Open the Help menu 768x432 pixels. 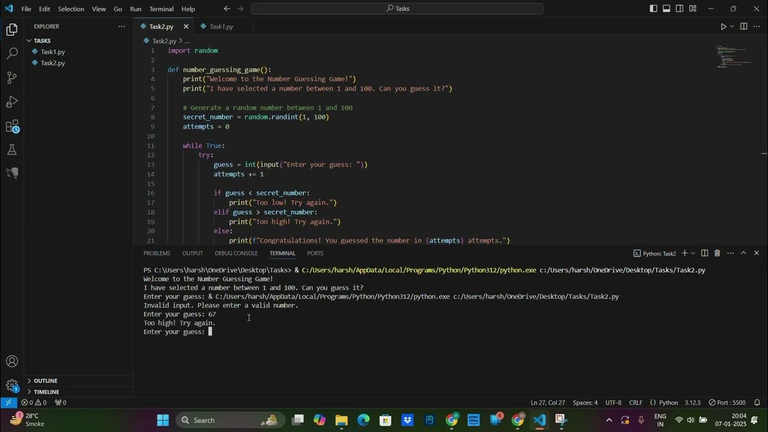click(188, 9)
